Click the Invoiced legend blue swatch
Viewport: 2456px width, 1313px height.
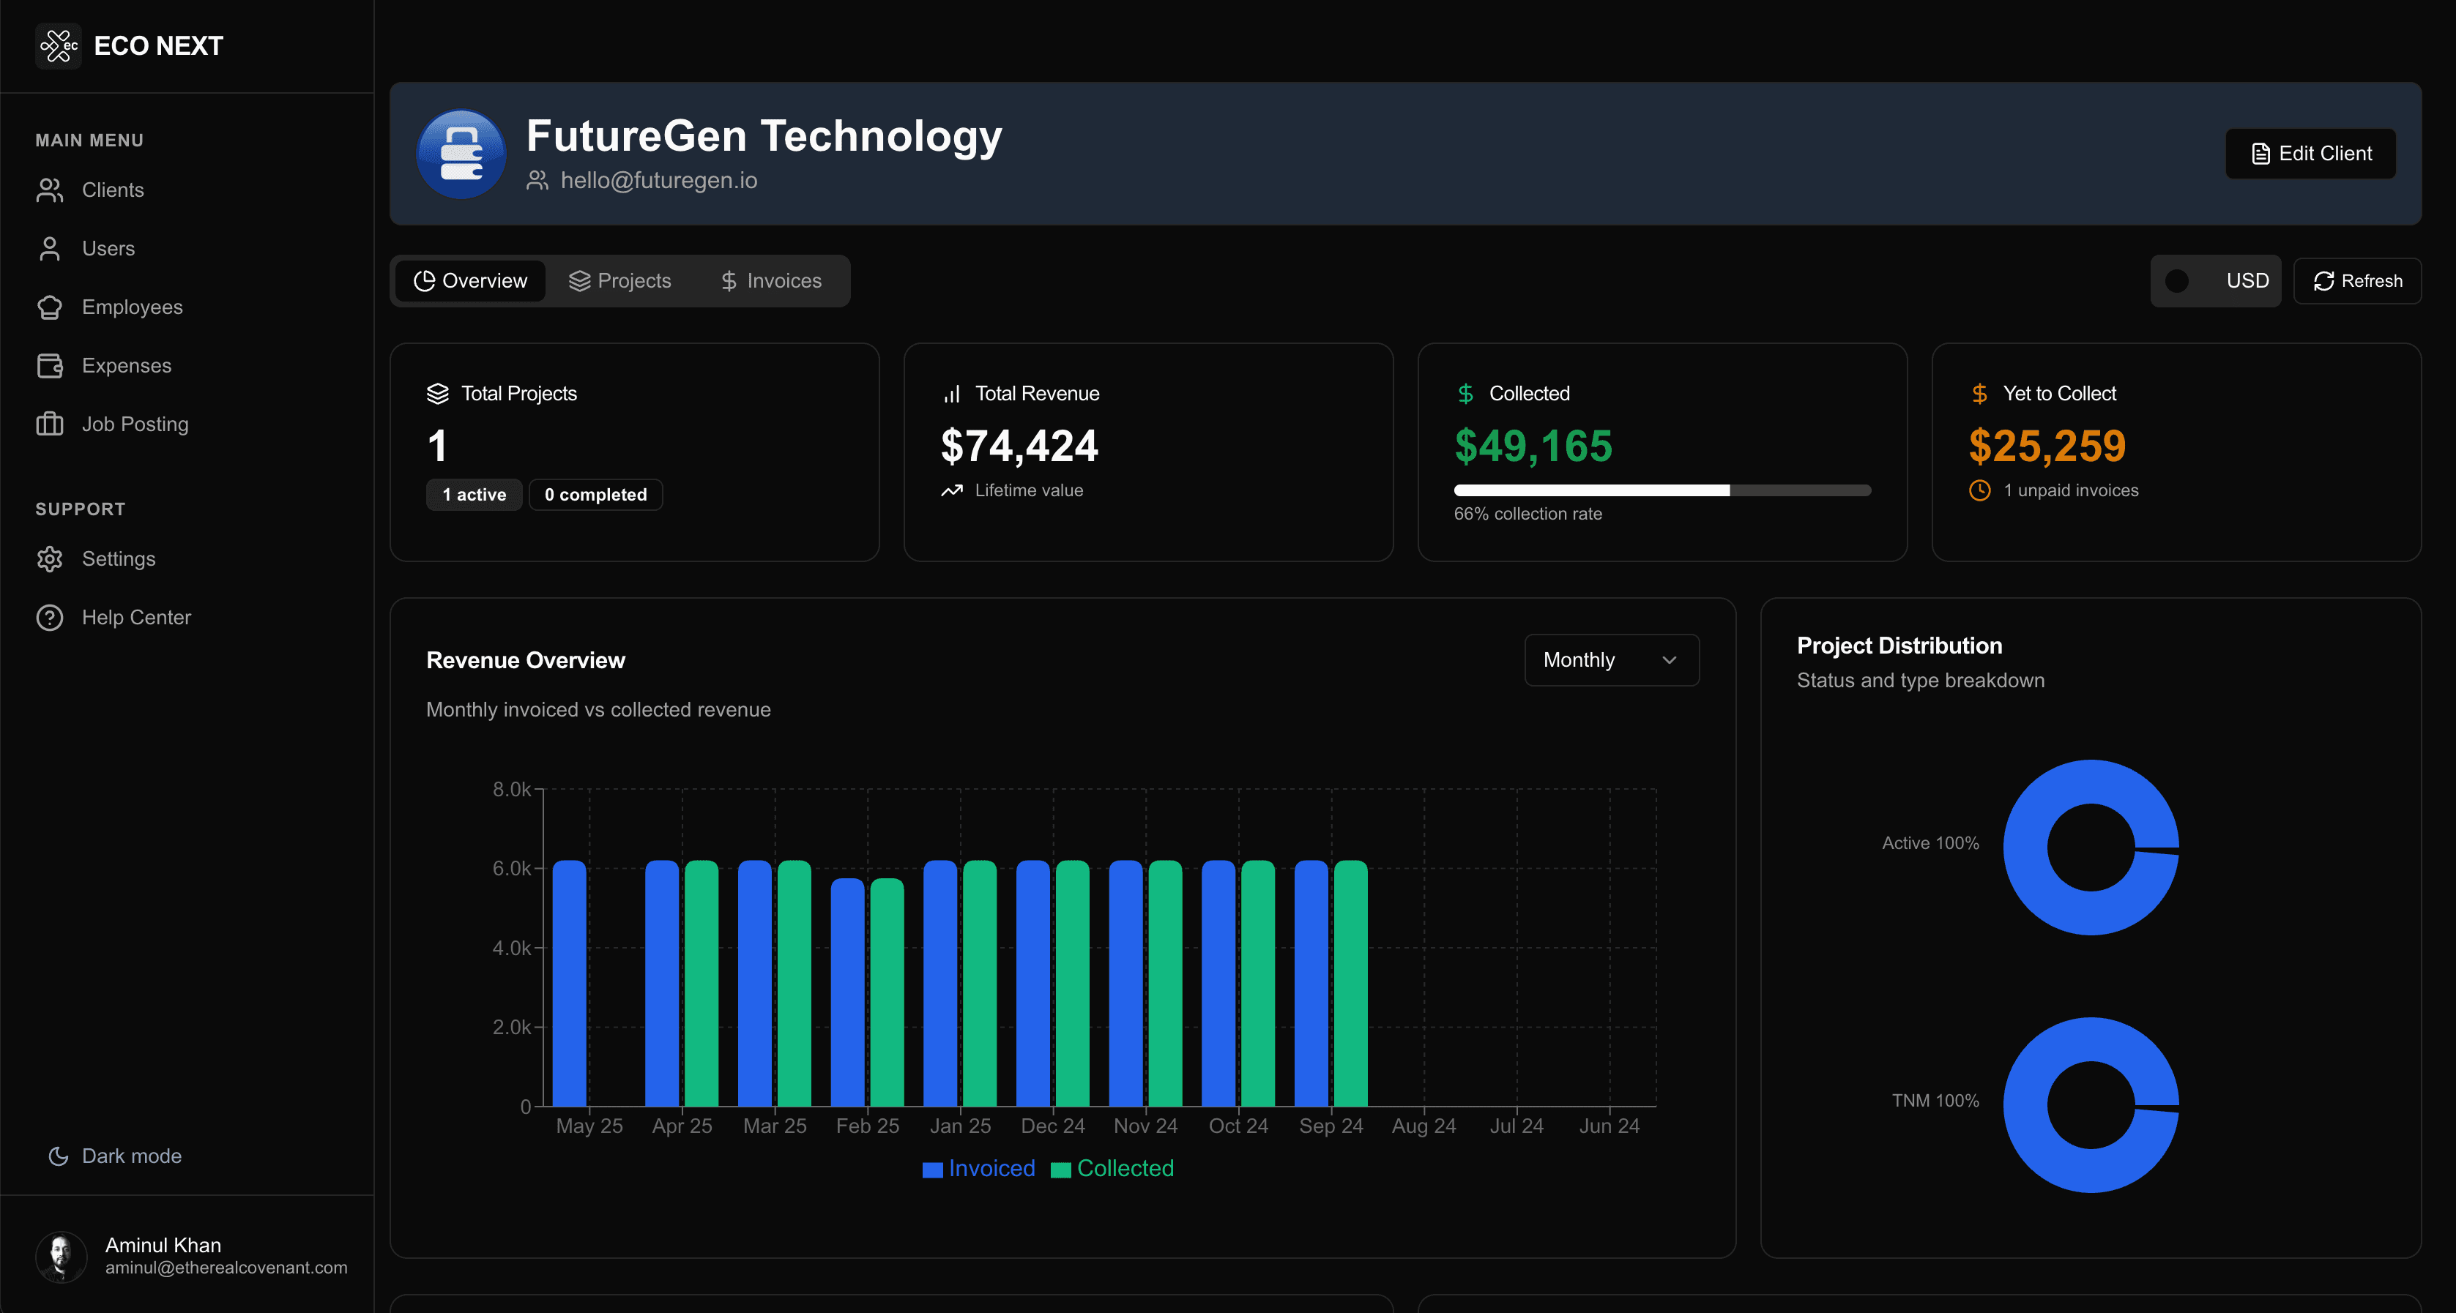click(932, 1169)
